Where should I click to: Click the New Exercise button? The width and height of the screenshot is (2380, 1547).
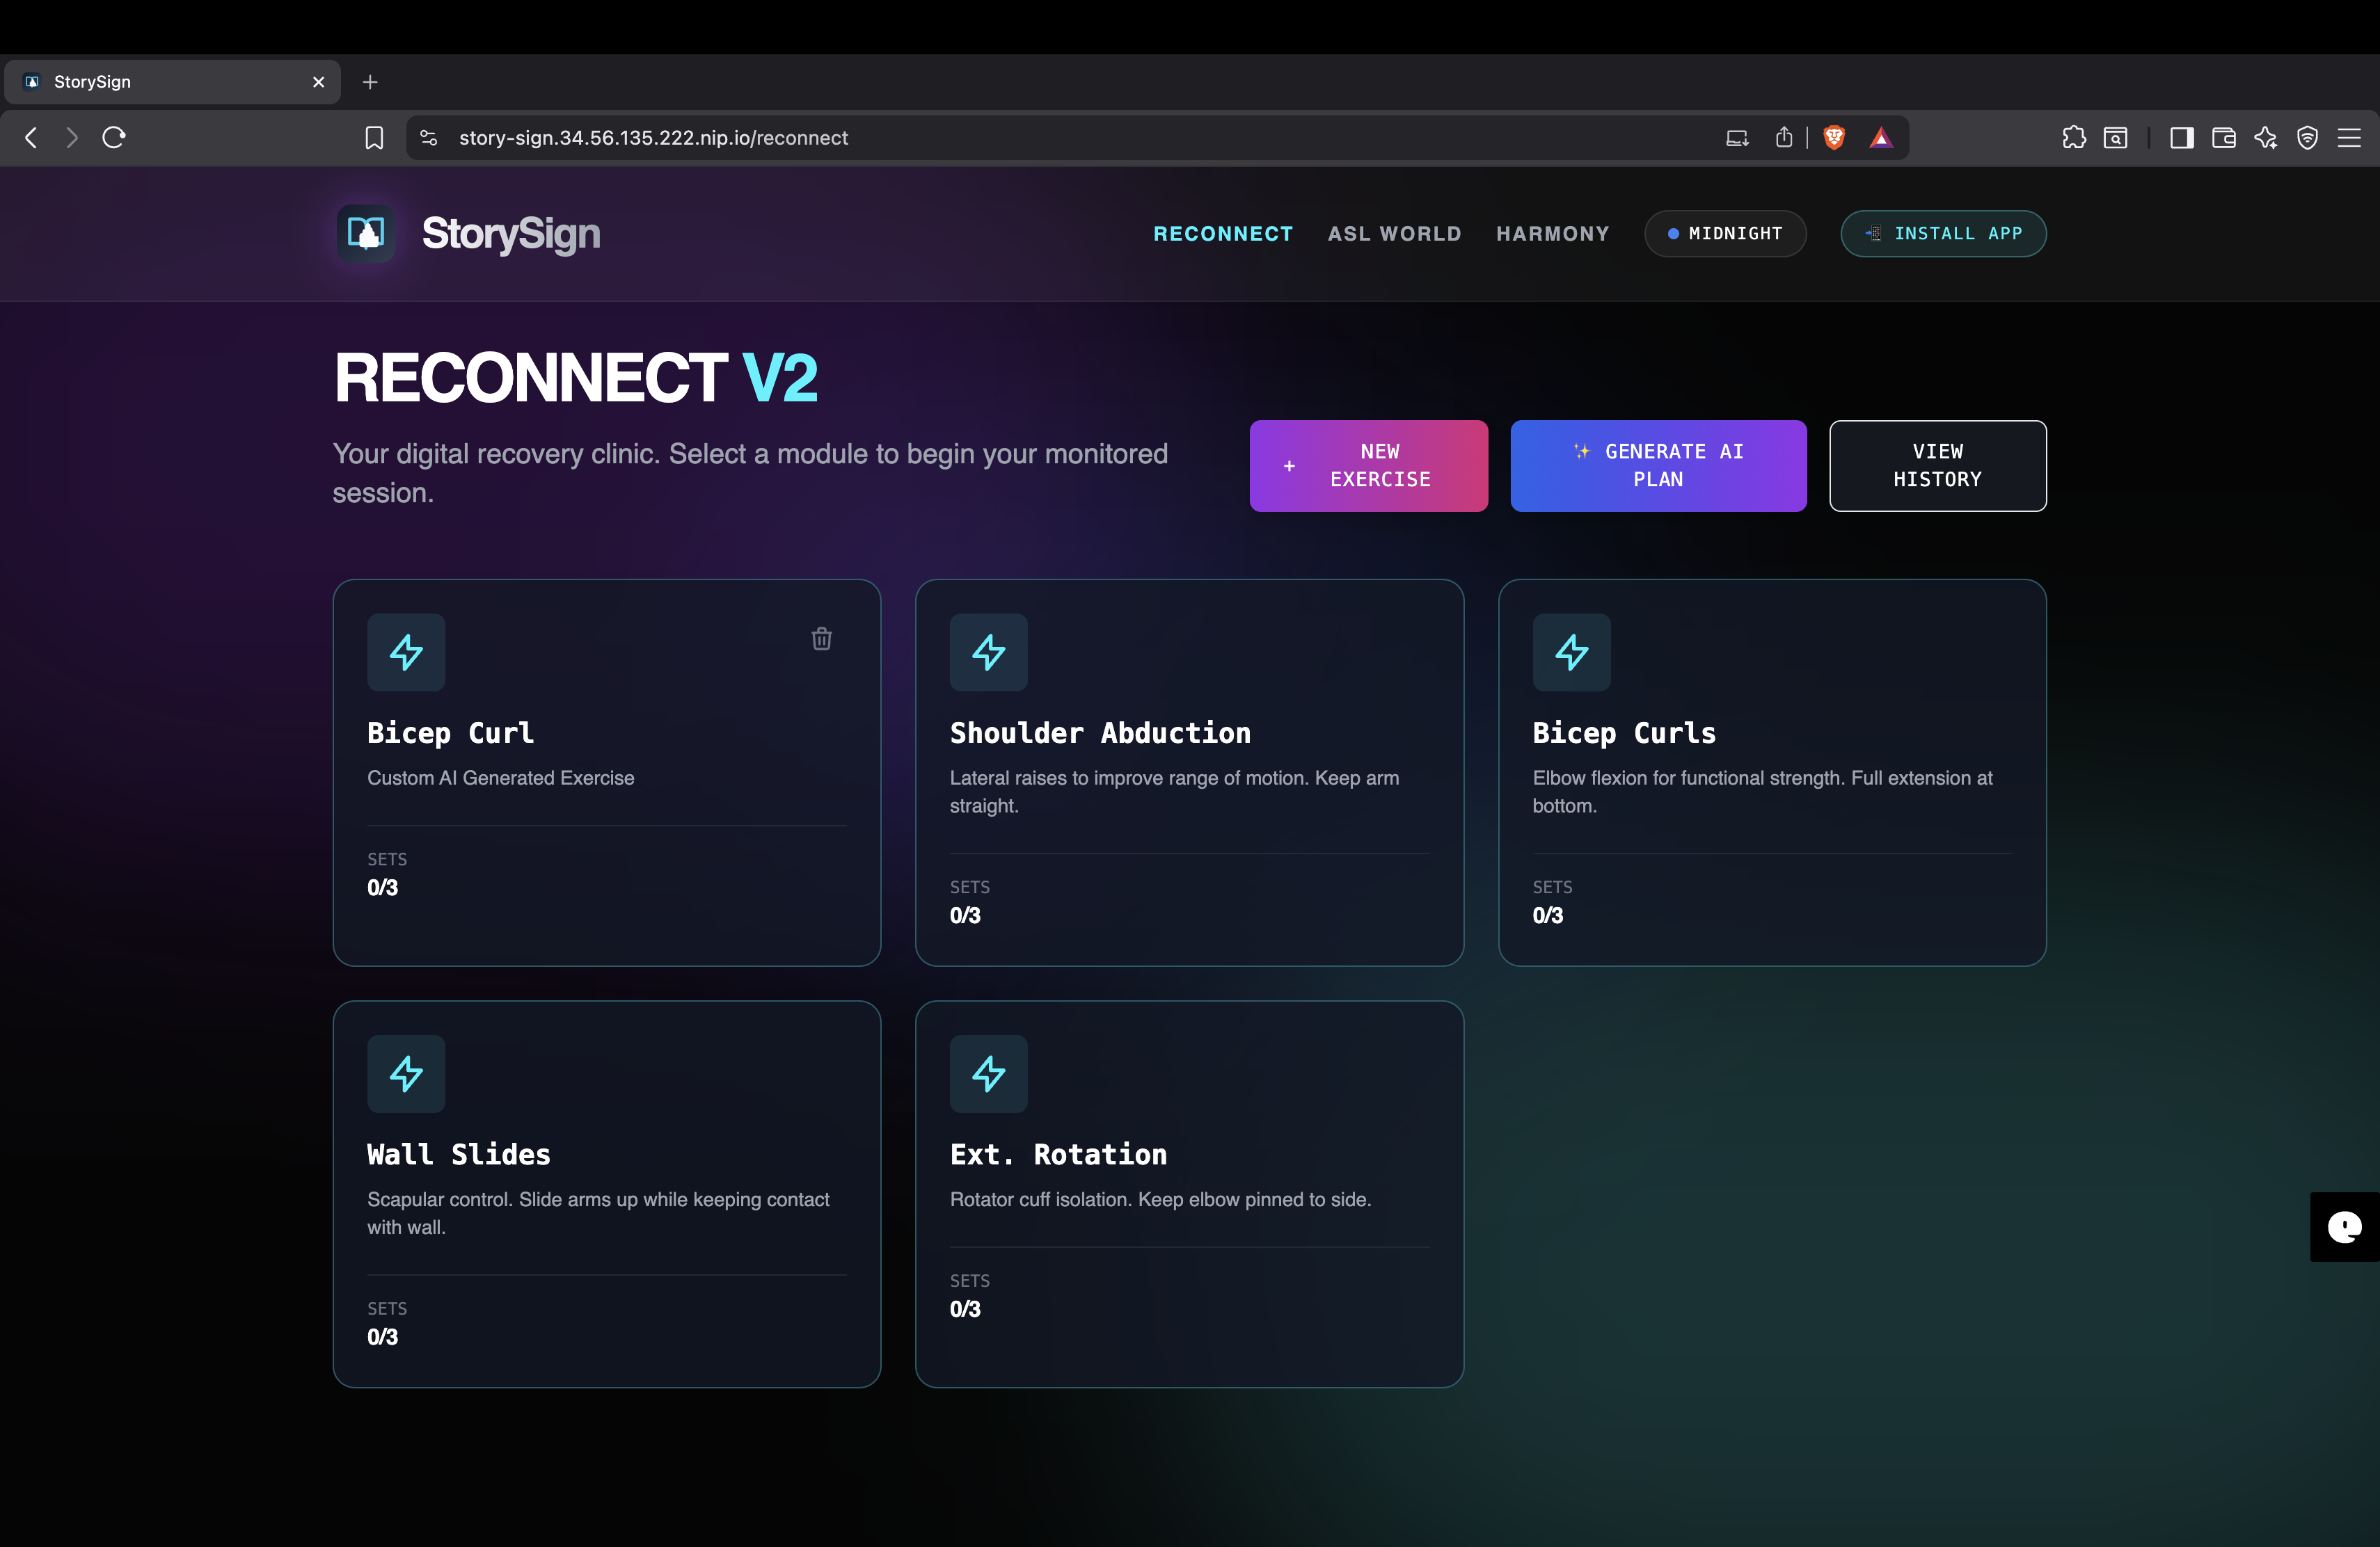(x=1367, y=465)
